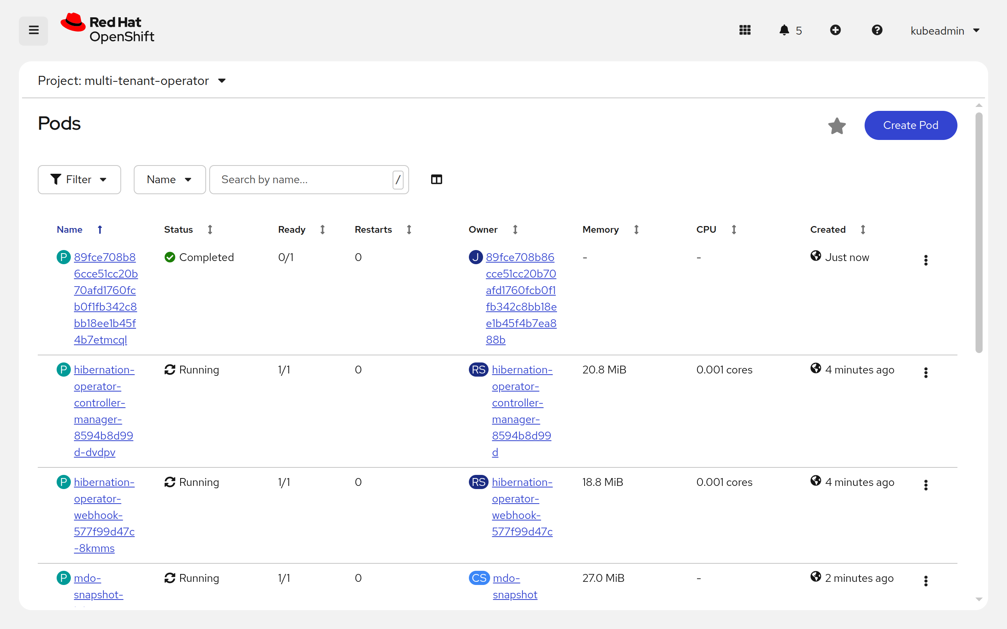
Task: Sort table by Owner column
Action: pyautogui.click(x=515, y=230)
